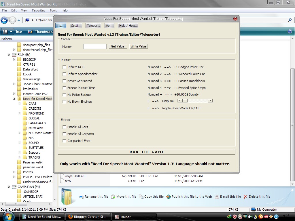Viewport: 295px width, 221px height.
Task: Enable No Police Backup checkbox
Action: (64, 95)
